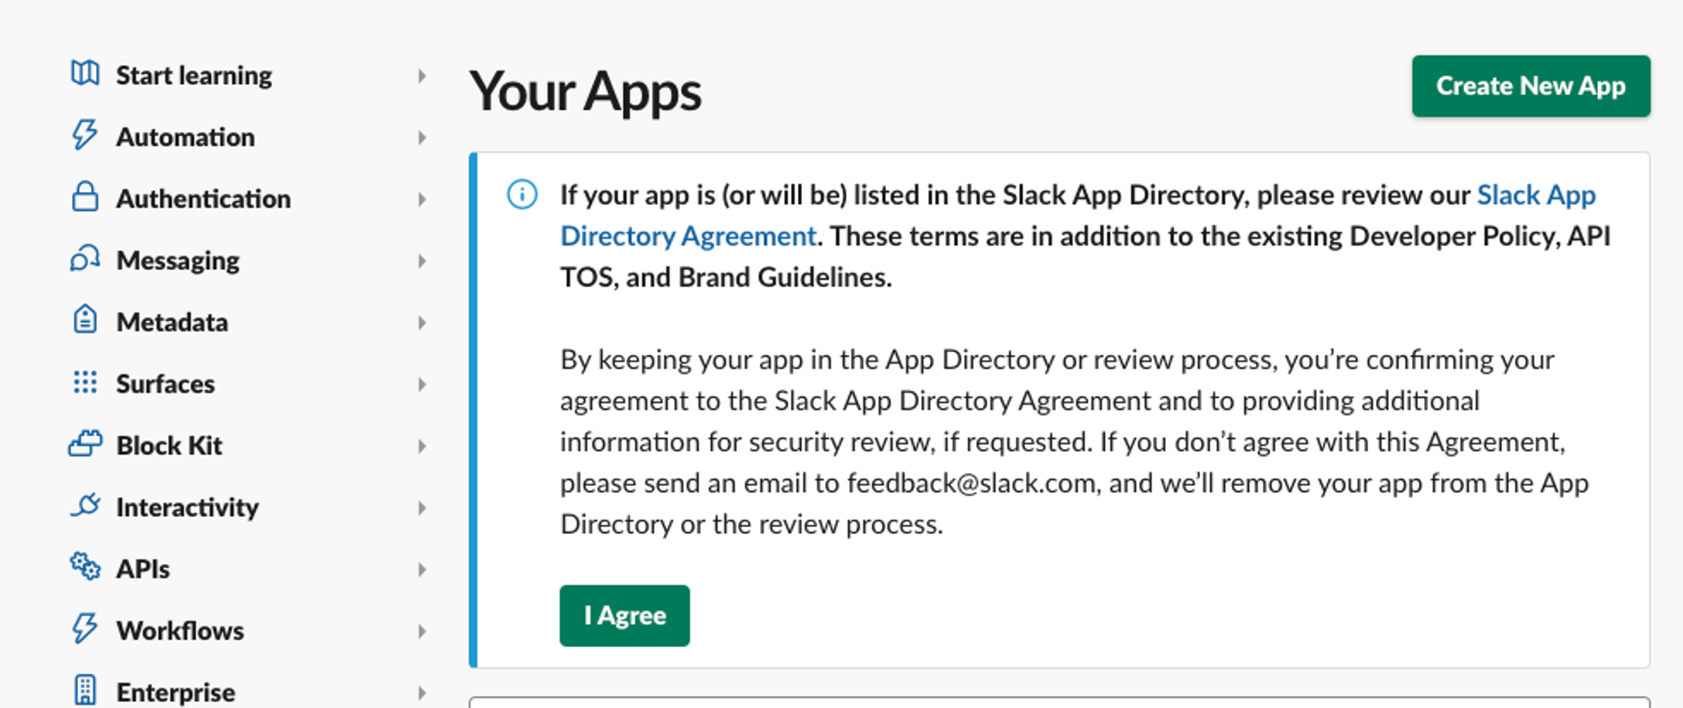Open the APIs menu item

click(x=143, y=569)
